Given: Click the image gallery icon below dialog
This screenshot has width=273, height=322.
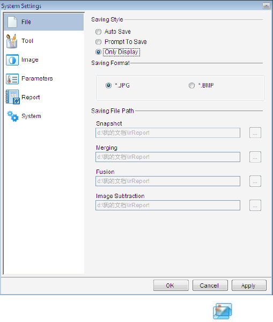Looking at the screenshot, I should pyautogui.click(x=223, y=311).
